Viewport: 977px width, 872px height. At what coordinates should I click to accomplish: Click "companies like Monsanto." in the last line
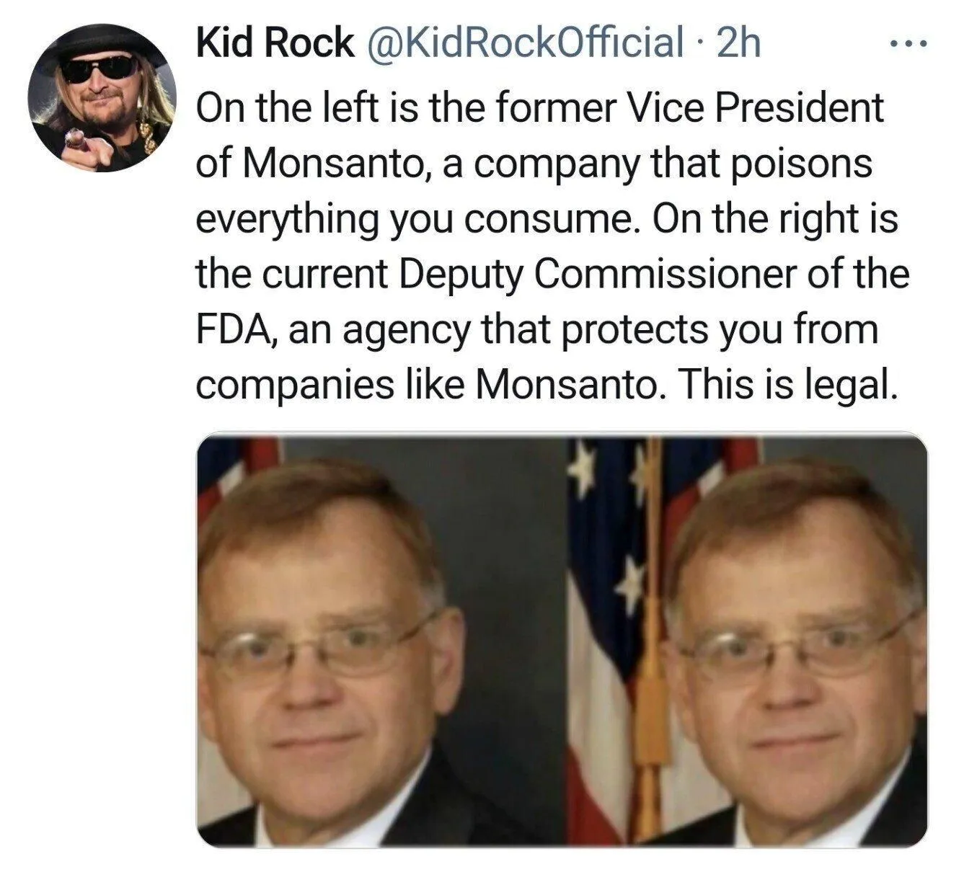tap(427, 385)
